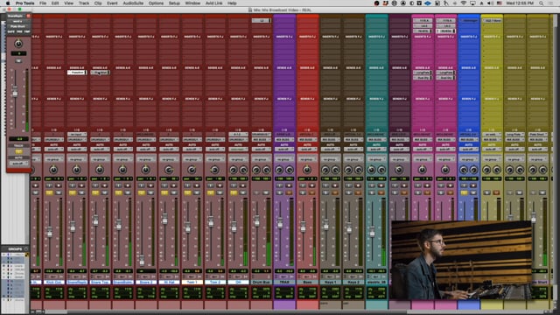Open macOS Spotlight search
The width and height of the screenshot is (560, 315).
click(542, 3)
